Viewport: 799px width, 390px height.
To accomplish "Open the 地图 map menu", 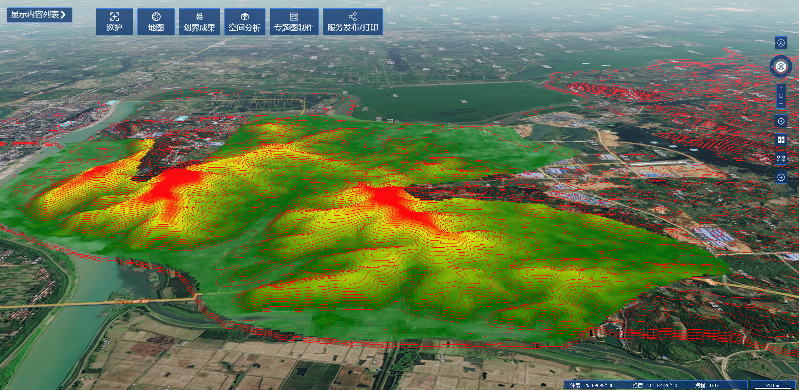I will click(x=156, y=22).
